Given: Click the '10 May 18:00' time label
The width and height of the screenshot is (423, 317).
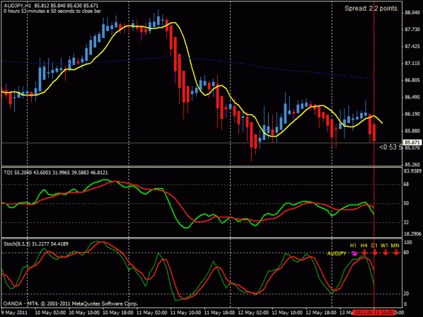Looking at the screenshot, I should point(118,313).
